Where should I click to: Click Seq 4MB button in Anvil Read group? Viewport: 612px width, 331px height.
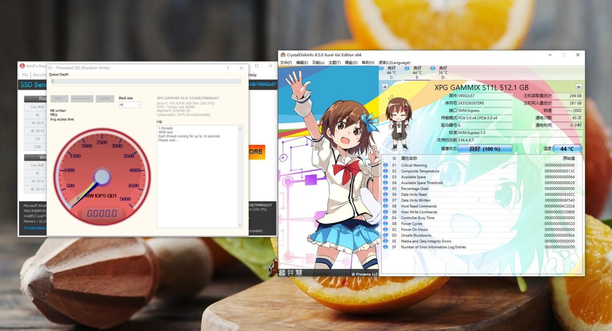pyautogui.click(x=35, y=107)
